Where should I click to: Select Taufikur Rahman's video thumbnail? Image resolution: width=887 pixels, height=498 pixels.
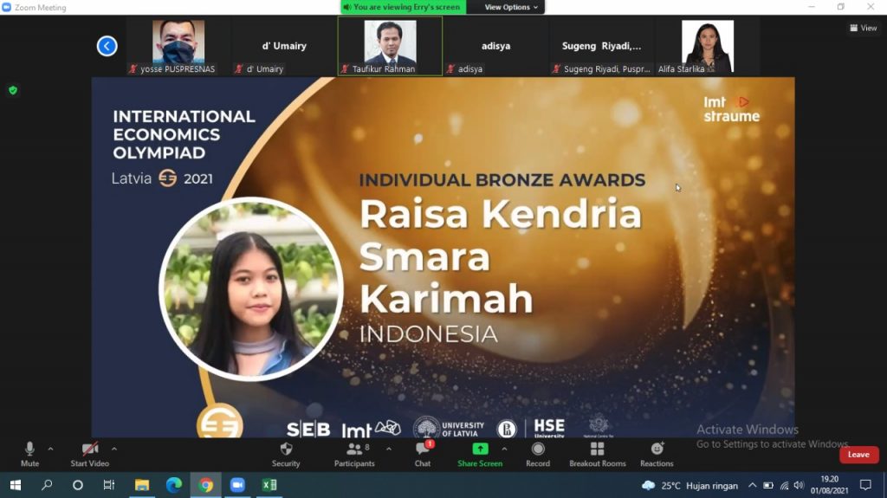click(x=390, y=45)
